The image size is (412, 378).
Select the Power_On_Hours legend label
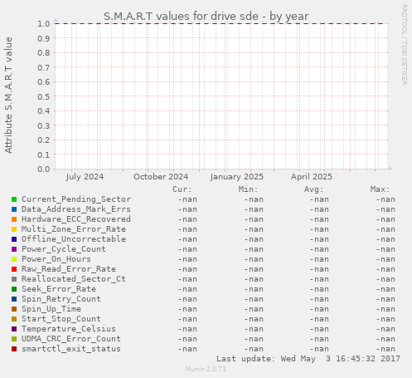pyautogui.click(x=56, y=259)
